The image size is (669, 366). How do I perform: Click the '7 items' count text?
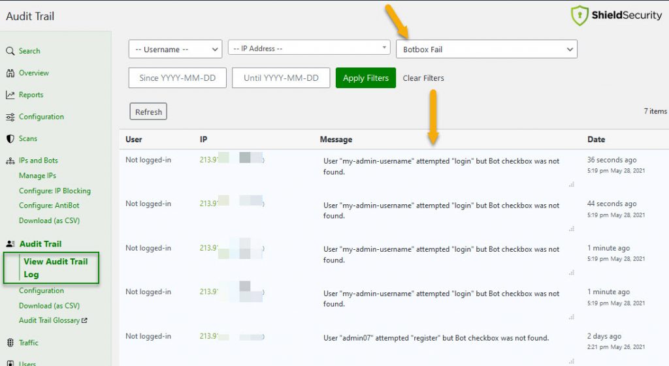pyautogui.click(x=655, y=111)
